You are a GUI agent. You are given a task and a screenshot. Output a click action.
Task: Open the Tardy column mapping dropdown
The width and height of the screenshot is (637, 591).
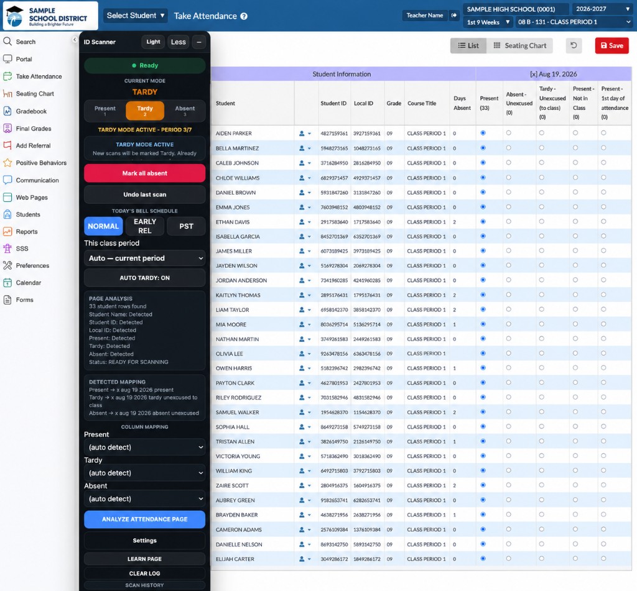tap(144, 473)
